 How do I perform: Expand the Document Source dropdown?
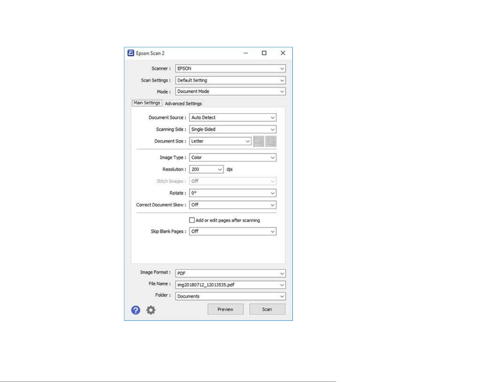(233, 118)
